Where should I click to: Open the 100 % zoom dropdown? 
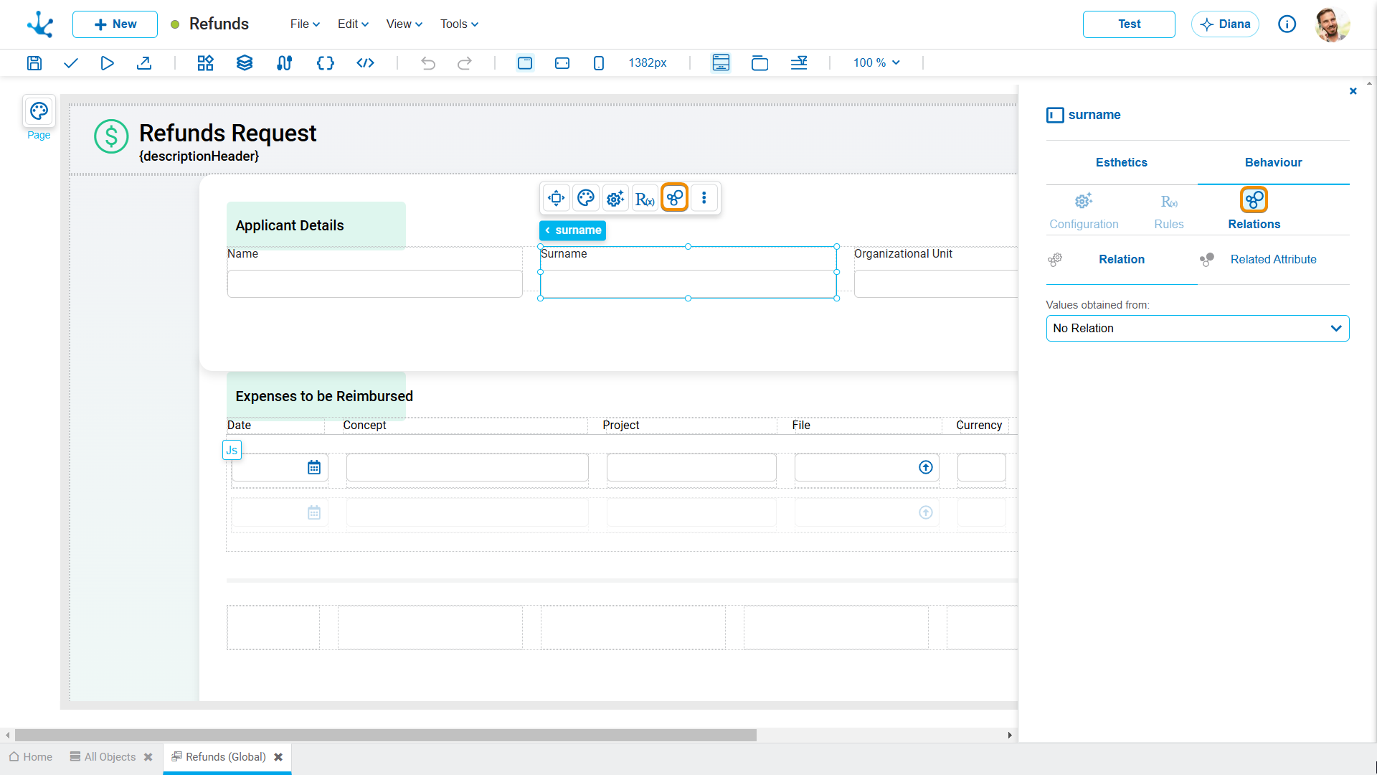(x=876, y=63)
